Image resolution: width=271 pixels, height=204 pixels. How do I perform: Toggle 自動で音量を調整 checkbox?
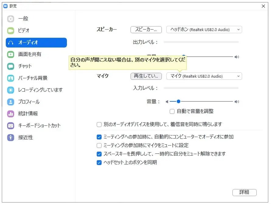coord(172,111)
